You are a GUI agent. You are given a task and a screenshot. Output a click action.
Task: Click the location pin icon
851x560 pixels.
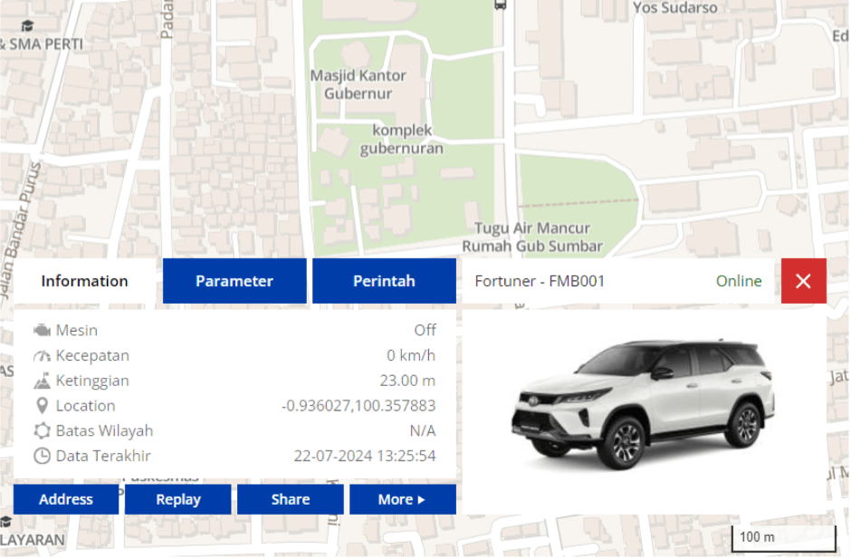42,406
